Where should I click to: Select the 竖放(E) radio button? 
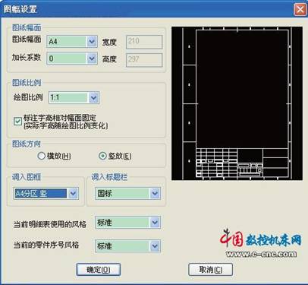point(102,156)
